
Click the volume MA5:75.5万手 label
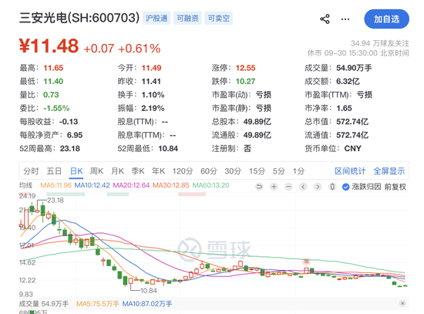pyautogui.click(x=97, y=304)
